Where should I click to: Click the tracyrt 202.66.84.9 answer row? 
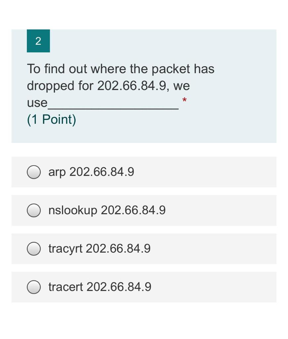tap(144, 248)
